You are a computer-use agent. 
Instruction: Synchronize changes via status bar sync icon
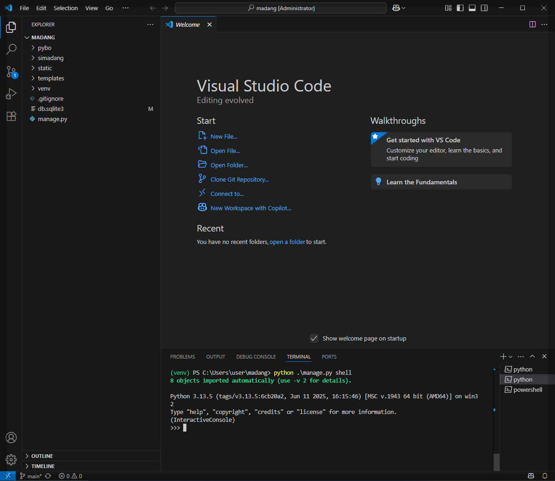point(48,476)
